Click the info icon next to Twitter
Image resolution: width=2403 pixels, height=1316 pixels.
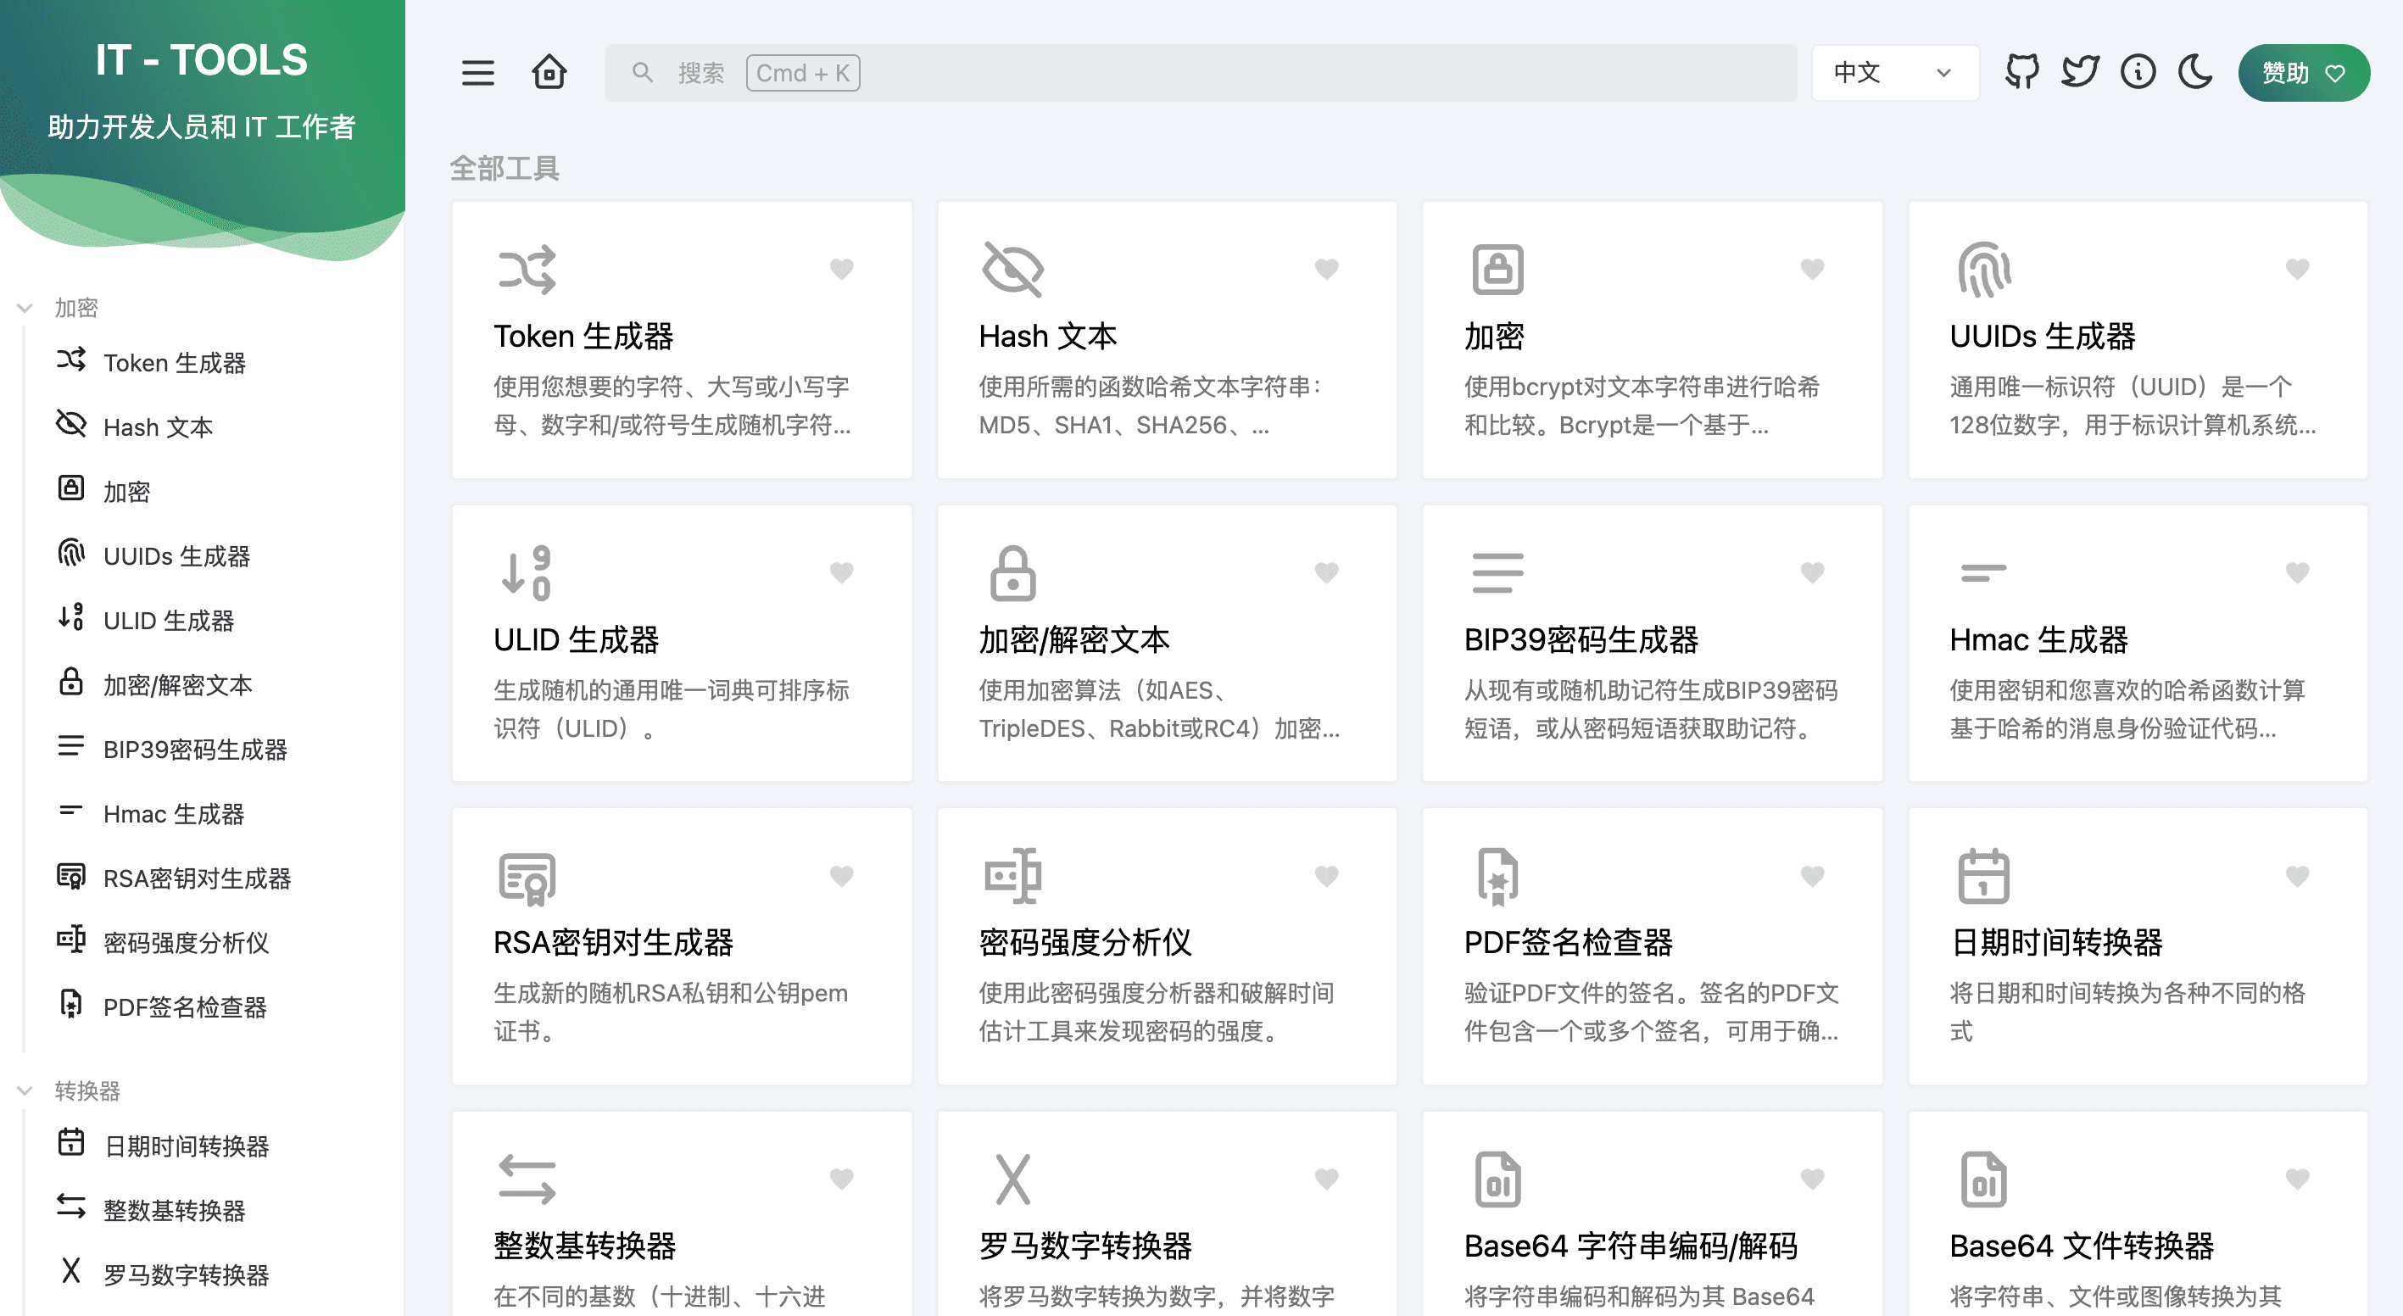[x=2138, y=71]
